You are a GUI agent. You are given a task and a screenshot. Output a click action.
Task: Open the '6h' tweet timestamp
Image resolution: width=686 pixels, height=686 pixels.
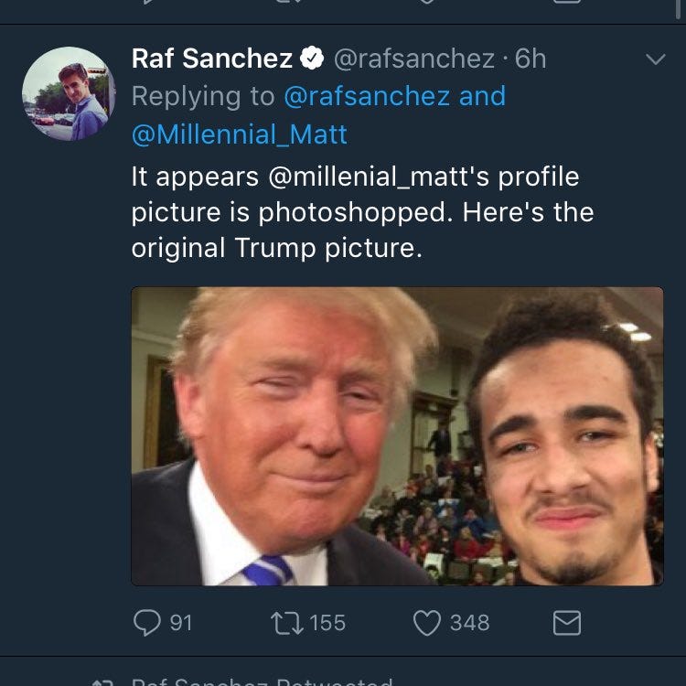coord(531,59)
